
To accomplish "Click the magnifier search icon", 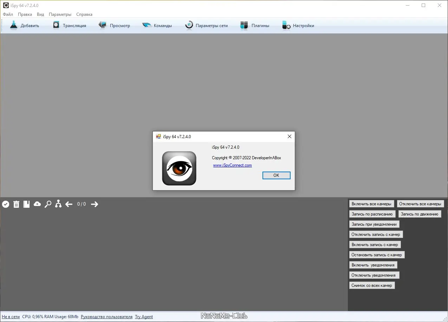I will (48, 204).
